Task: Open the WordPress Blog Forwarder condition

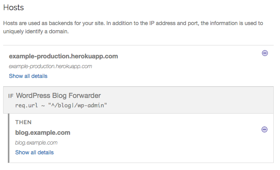Action: pos(58,96)
